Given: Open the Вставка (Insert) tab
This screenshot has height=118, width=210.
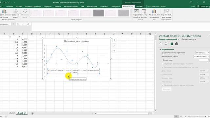Looking at the screenshot, I should [x=19, y=7].
